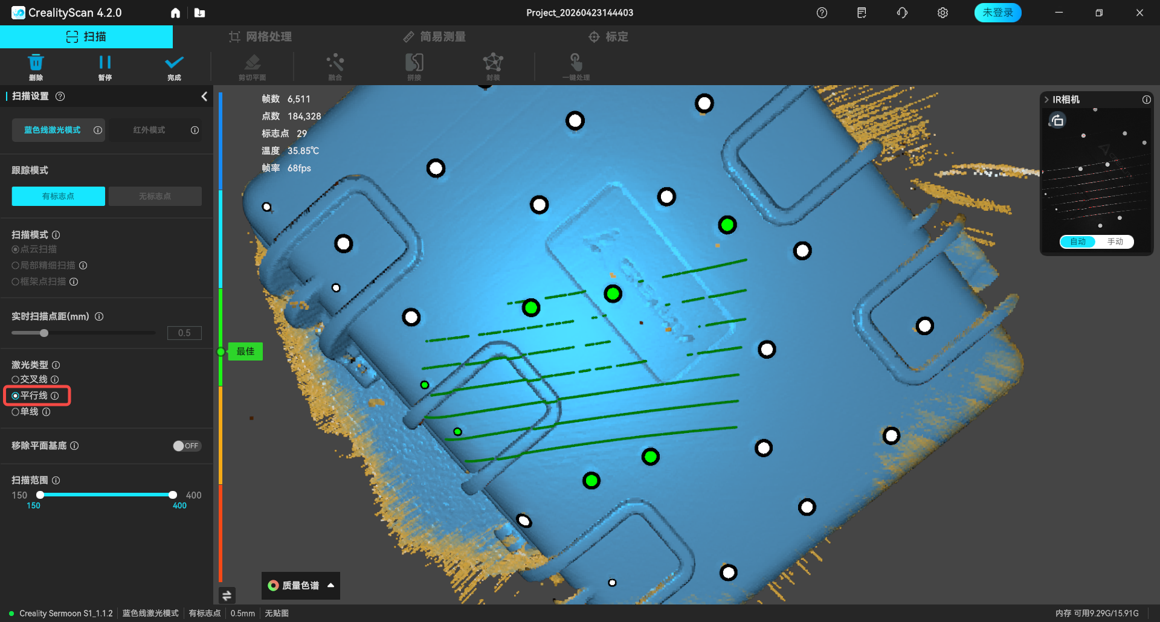Select the 交叉线 laser type
Screen dimensions: 1160x622
click(x=16, y=379)
